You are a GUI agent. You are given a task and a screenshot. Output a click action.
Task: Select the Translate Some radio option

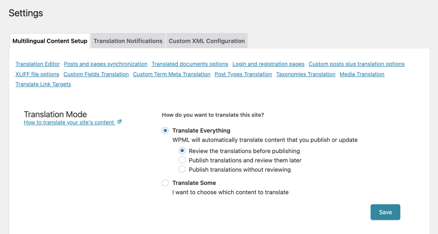(x=165, y=183)
